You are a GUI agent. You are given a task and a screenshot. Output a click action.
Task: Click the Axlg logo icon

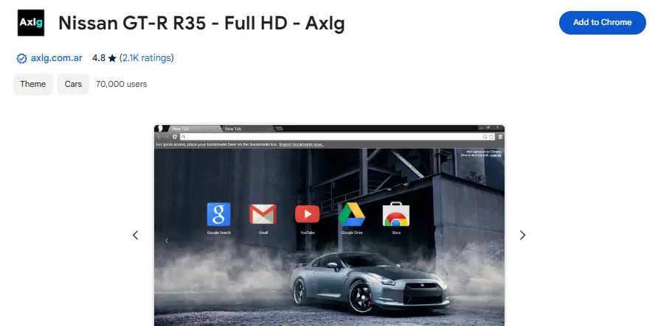coord(31,23)
